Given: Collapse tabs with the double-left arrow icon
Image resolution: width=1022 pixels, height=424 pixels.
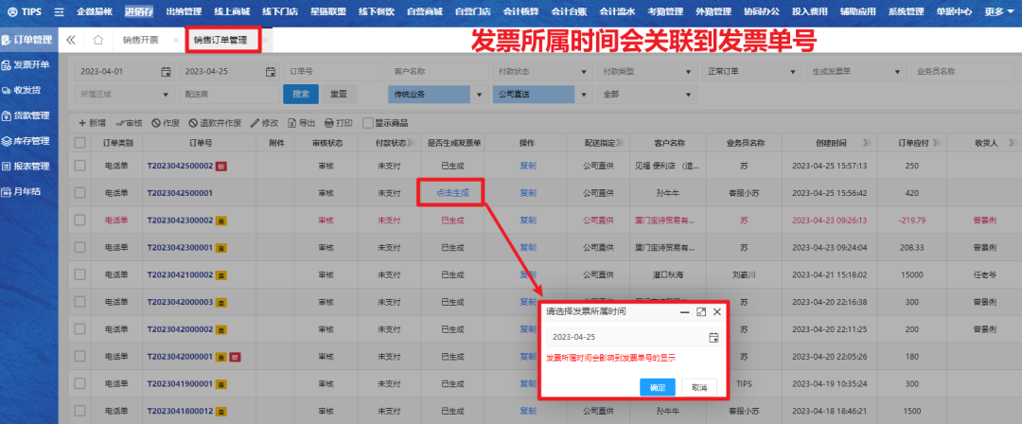Looking at the screenshot, I should [x=71, y=40].
